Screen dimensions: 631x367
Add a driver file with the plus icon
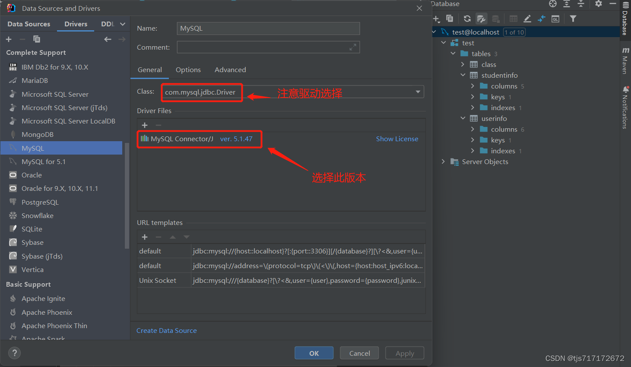coord(145,125)
